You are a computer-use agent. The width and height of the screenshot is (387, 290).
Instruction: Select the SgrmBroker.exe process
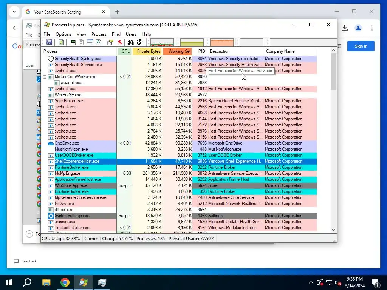pyautogui.click(x=69, y=101)
